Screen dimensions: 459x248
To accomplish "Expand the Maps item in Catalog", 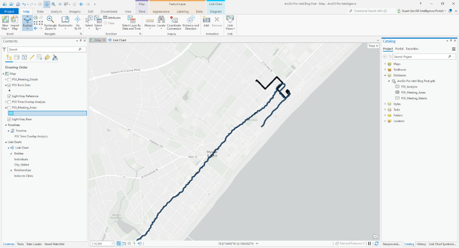I will [x=385, y=64].
